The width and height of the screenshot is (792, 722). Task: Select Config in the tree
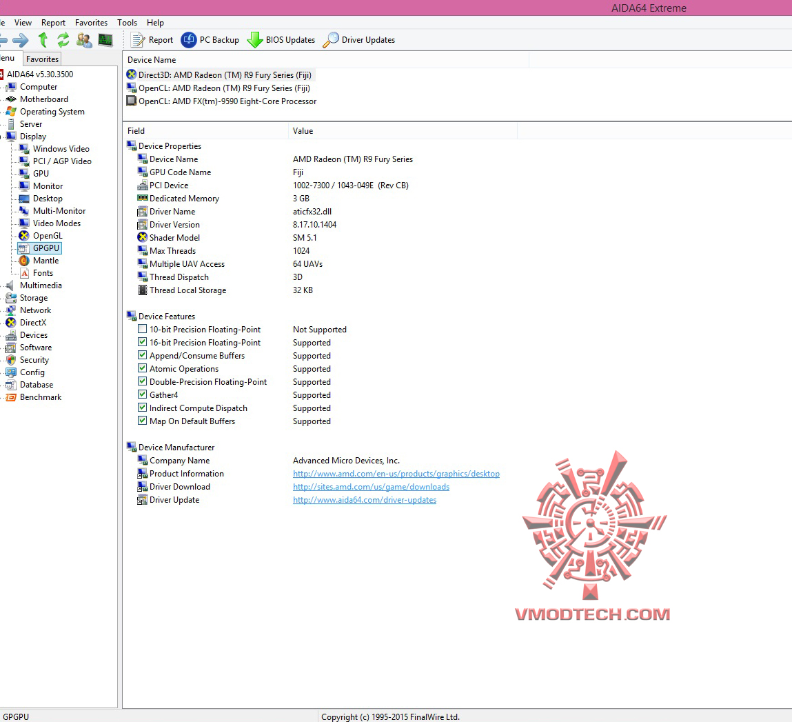32,372
